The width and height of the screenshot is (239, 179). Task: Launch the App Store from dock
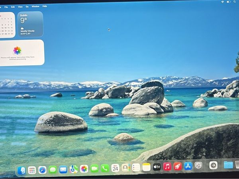click(x=188, y=166)
